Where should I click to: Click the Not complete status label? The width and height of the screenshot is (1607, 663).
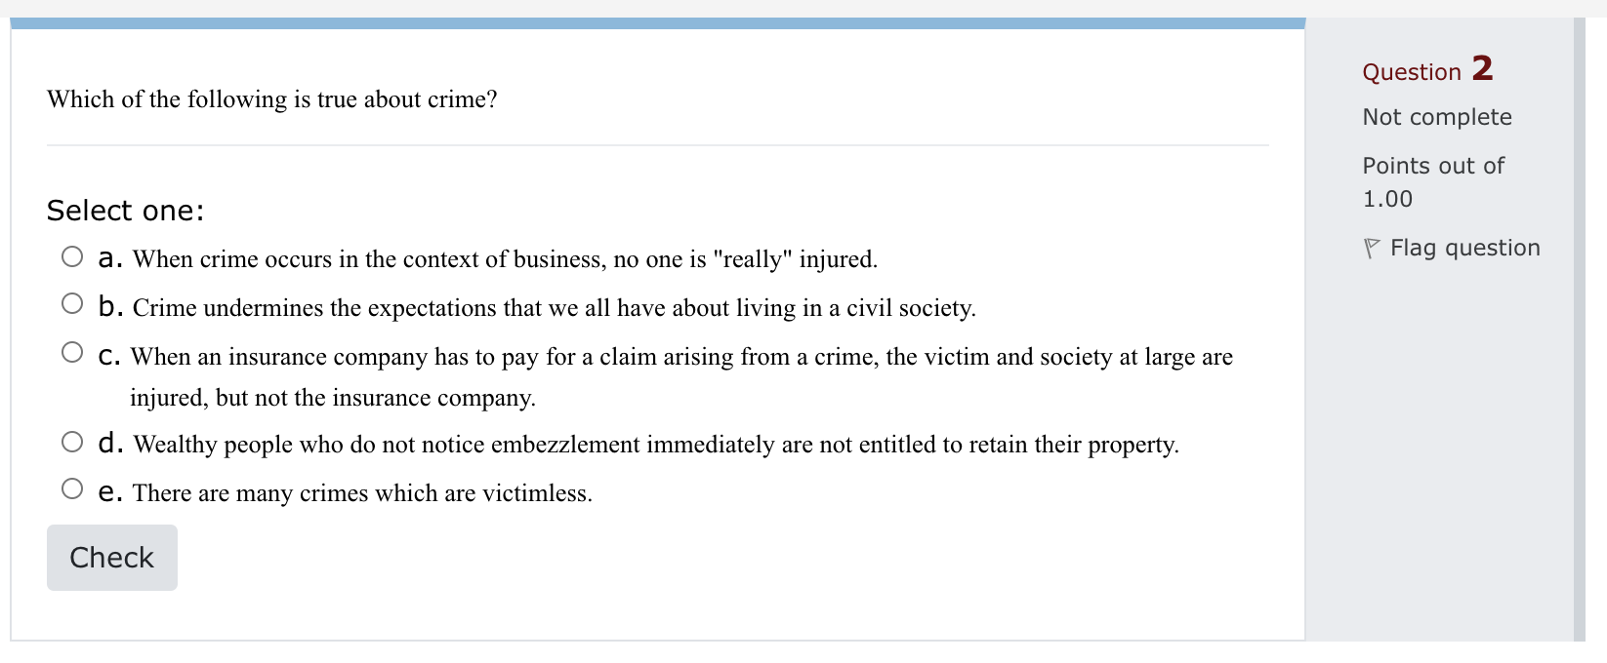point(1437,116)
